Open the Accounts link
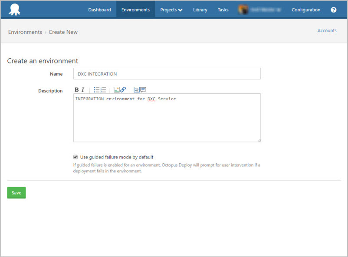 327,31
